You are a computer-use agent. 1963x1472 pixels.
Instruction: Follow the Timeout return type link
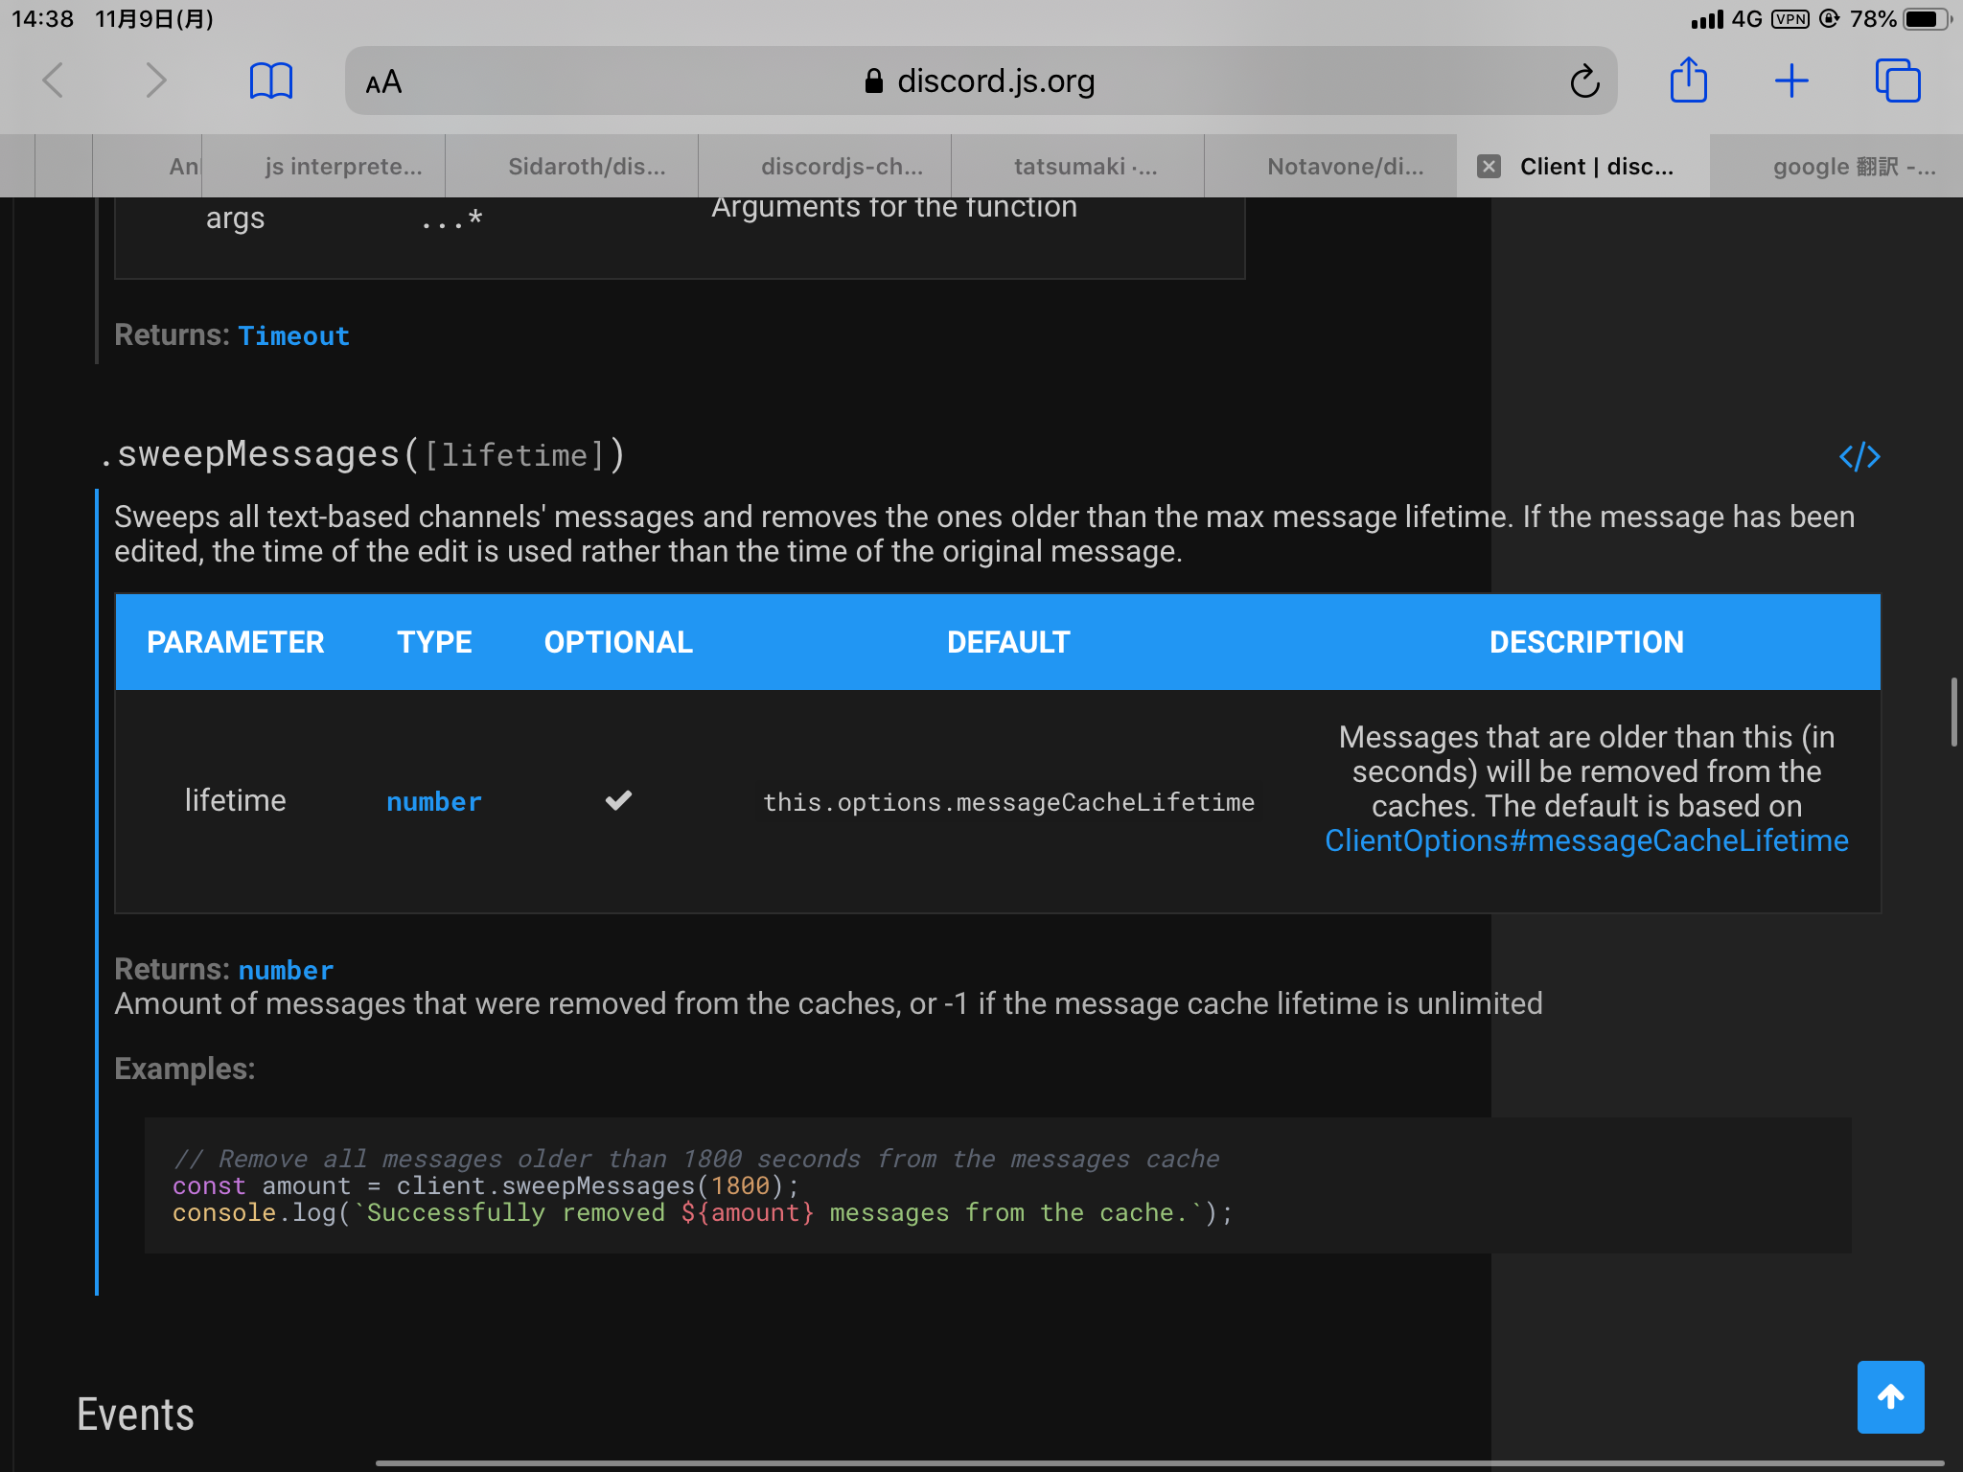pos(293,336)
